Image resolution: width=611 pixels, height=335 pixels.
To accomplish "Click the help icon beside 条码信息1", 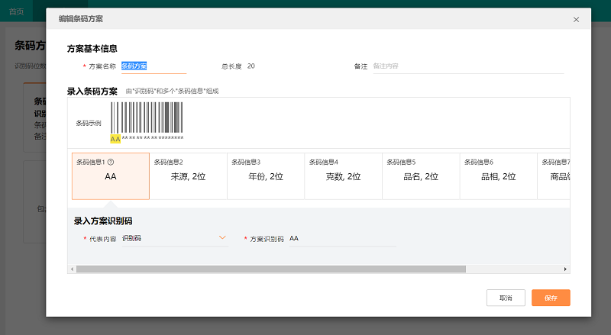I will (x=112, y=162).
